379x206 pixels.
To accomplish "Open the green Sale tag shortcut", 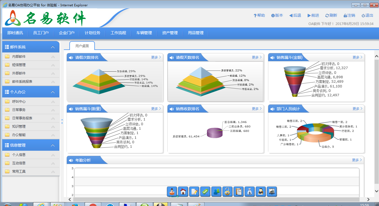I will coord(205,192).
